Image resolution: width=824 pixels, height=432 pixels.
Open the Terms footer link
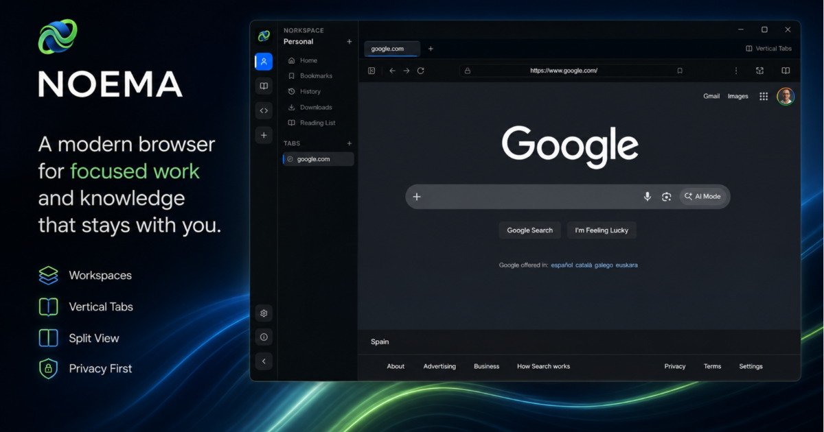tap(712, 366)
